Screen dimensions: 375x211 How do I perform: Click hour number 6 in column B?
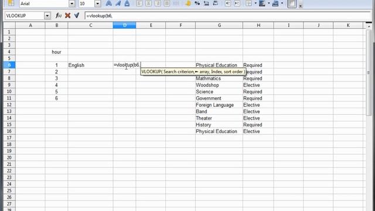click(56, 98)
